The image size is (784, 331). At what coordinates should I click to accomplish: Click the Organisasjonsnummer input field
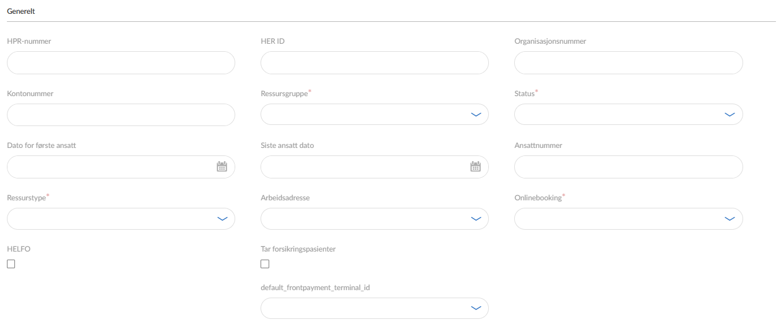tap(628, 63)
